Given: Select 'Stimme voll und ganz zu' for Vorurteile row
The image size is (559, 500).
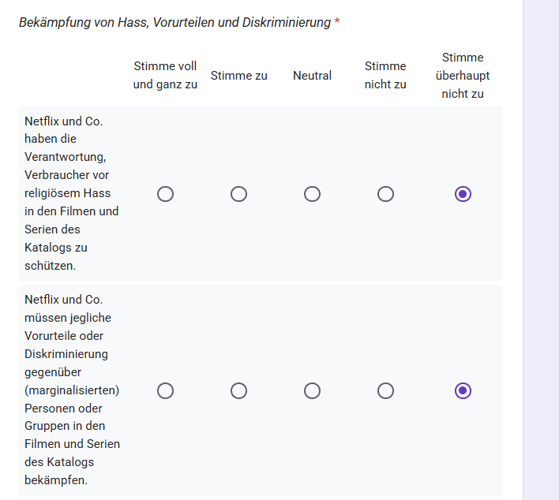Looking at the screenshot, I should pos(166,390).
